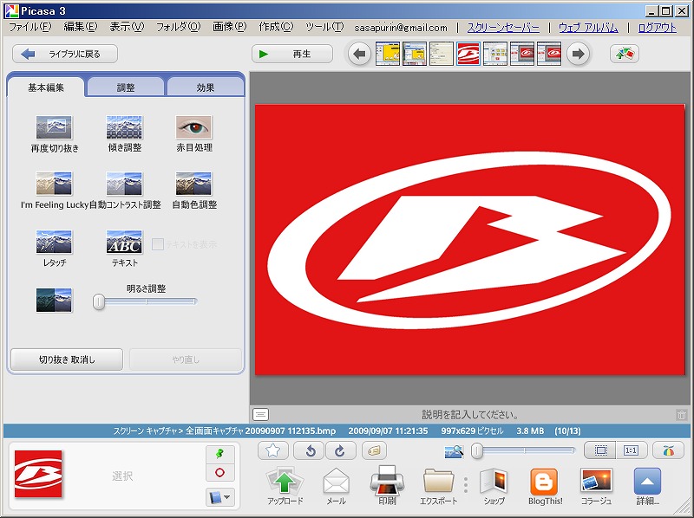Screen dimensions: 694x518
Task: Open the 編集(E) menu
Action: [81, 27]
